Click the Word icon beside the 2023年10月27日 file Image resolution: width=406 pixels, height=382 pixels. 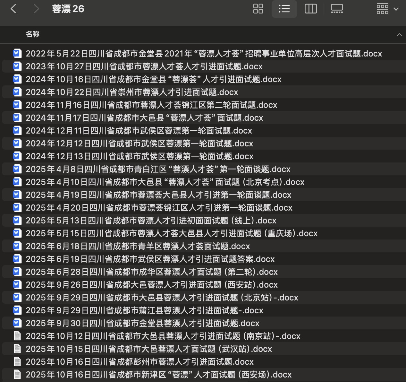pos(17,66)
